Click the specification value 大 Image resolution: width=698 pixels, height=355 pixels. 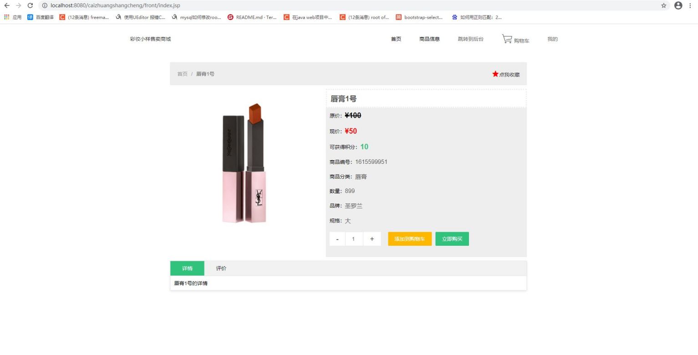(348, 221)
